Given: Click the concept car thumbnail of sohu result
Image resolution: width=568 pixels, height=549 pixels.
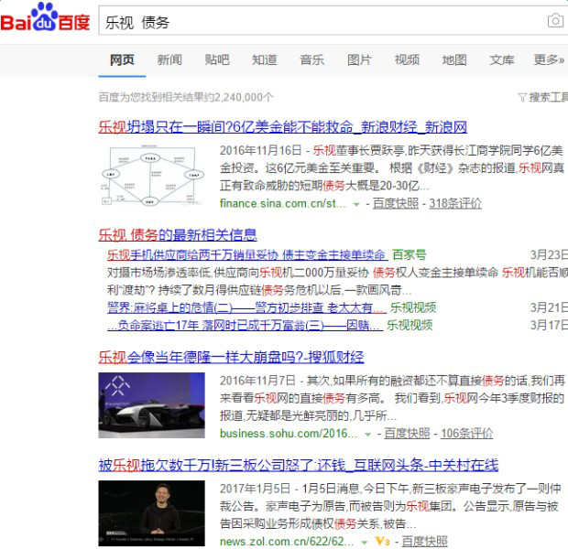Looking at the screenshot, I should pyautogui.click(x=151, y=405).
